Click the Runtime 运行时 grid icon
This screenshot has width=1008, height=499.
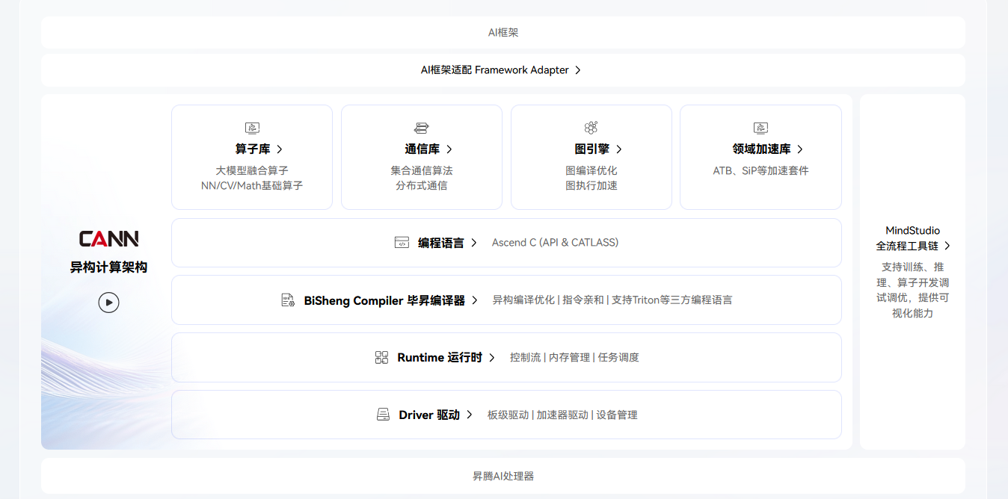[x=381, y=358]
